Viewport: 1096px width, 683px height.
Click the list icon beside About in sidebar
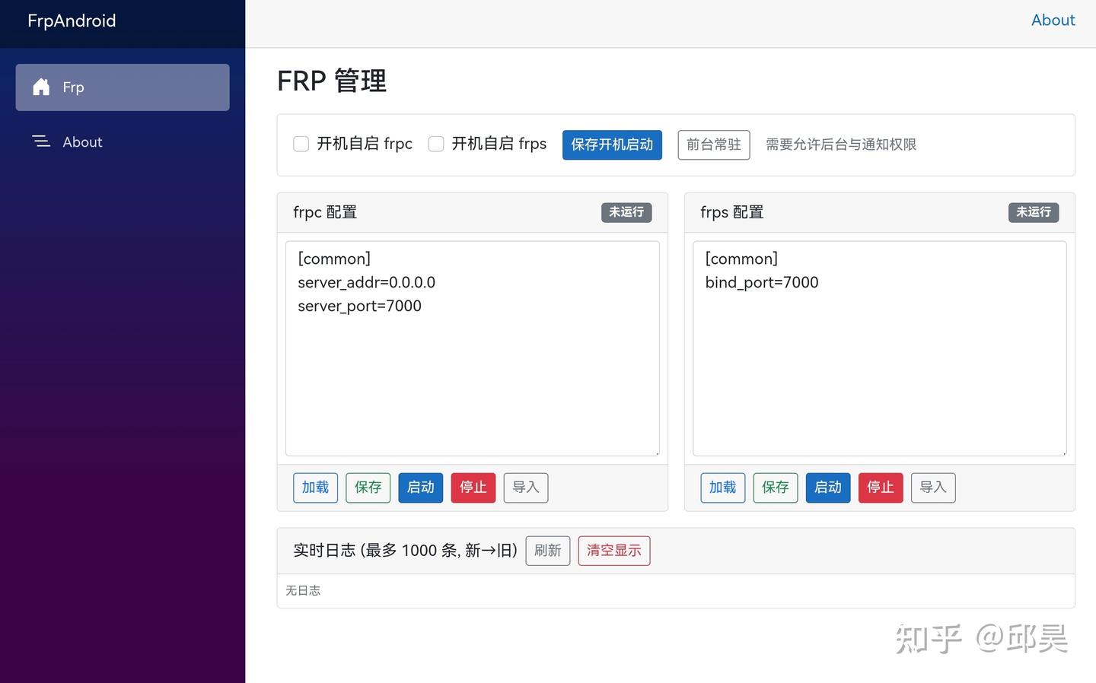(x=41, y=141)
